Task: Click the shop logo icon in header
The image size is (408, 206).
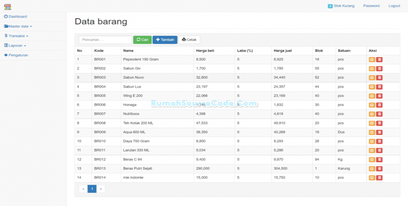Action: point(8,6)
